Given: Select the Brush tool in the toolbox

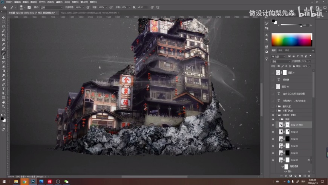Looking at the screenshot, I should (3, 53).
